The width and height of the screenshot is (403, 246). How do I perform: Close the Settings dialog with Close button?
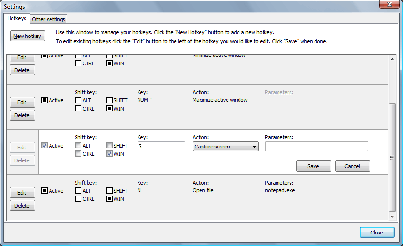coord(377,233)
